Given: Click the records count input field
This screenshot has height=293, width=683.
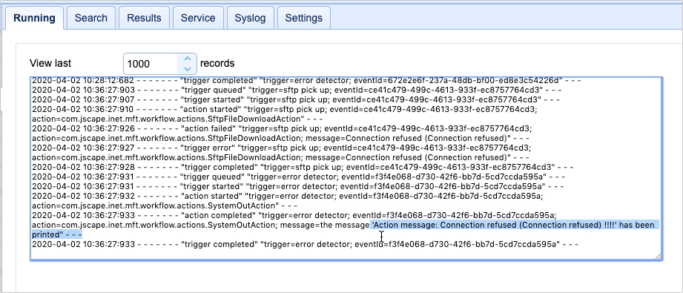Looking at the screenshot, I should pyautogui.click(x=151, y=64).
